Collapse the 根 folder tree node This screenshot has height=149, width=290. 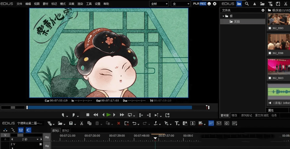click(x=223, y=16)
